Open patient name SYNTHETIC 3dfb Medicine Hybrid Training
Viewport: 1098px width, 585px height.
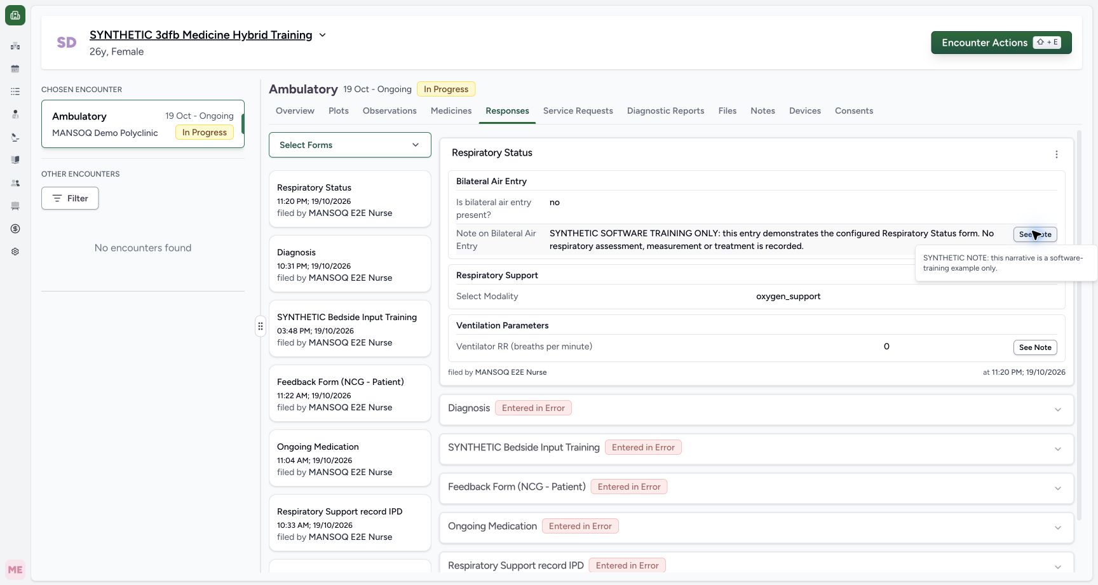click(201, 35)
